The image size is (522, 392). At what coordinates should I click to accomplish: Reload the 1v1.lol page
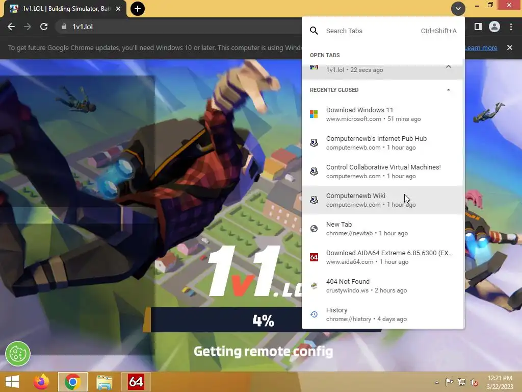(x=44, y=27)
